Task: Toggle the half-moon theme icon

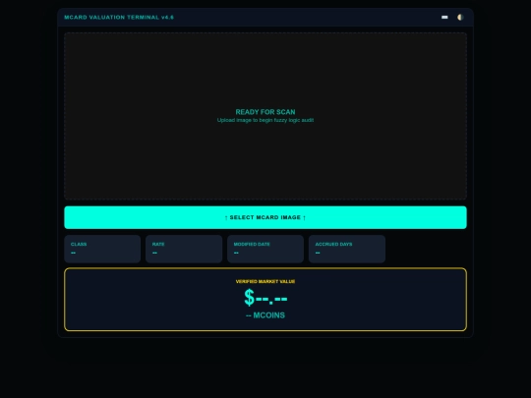Action: pyautogui.click(x=460, y=18)
